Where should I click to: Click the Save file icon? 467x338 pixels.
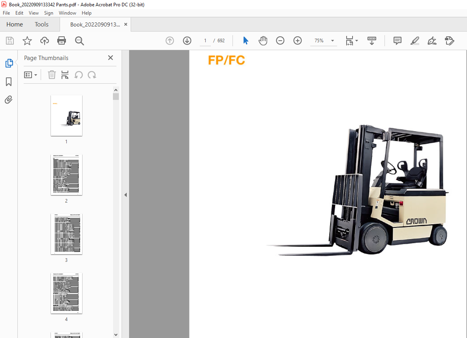point(10,41)
